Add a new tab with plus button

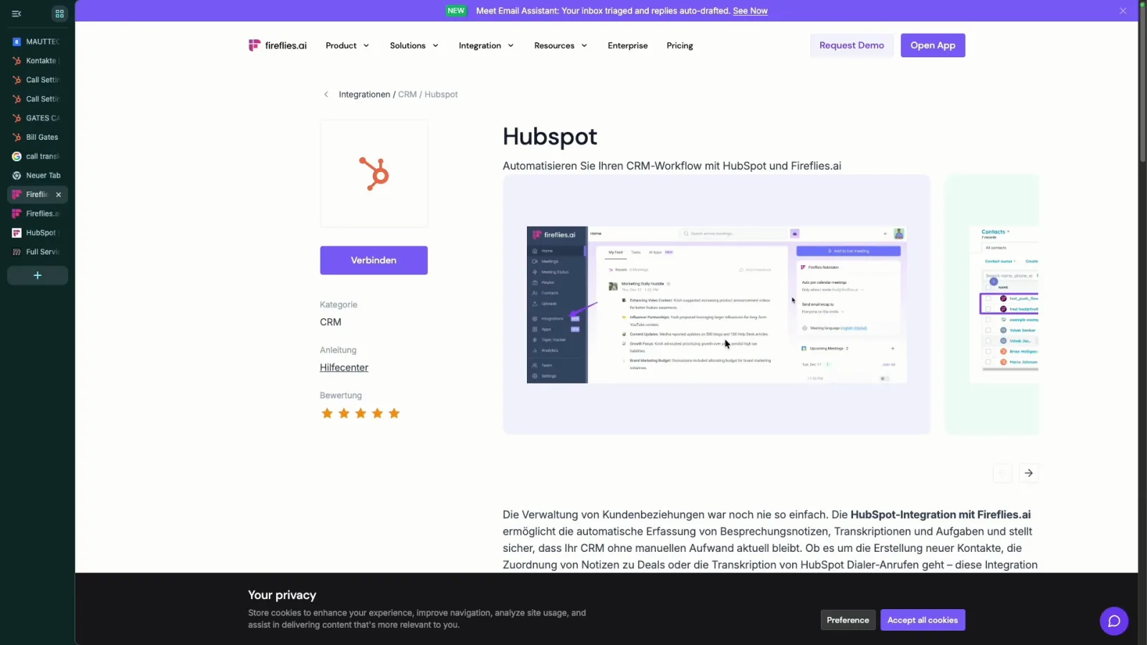click(x=37, y=275)
